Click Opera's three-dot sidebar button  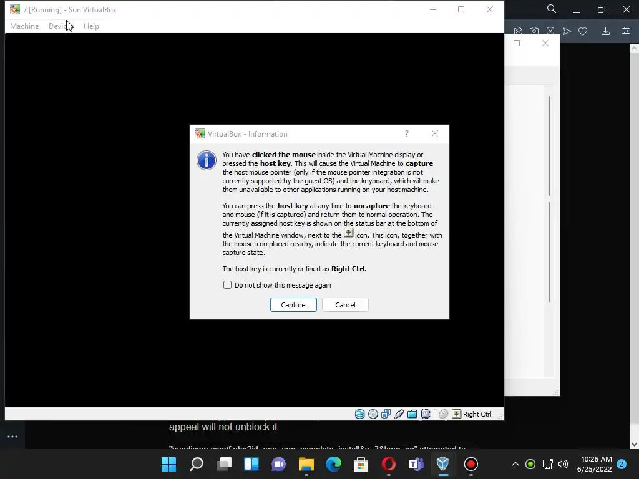click(12, 437)
